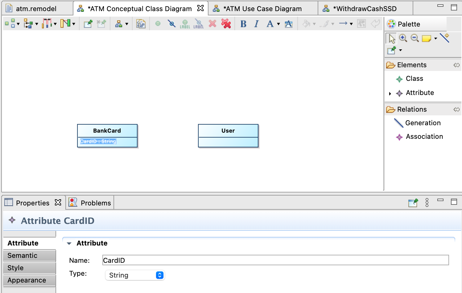Viewport: 462px width, 293px height.
Task: Open the Type String dropdown
Action: tap(159, 275)
